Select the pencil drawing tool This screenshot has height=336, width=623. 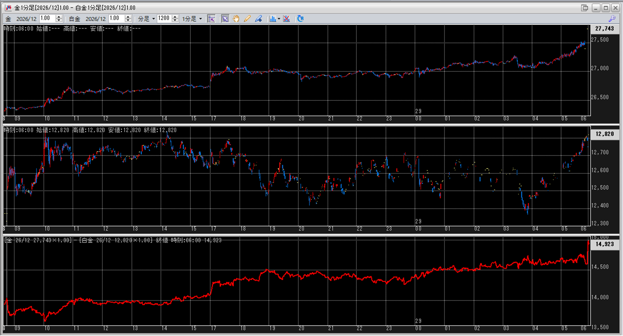pos(247,19)
